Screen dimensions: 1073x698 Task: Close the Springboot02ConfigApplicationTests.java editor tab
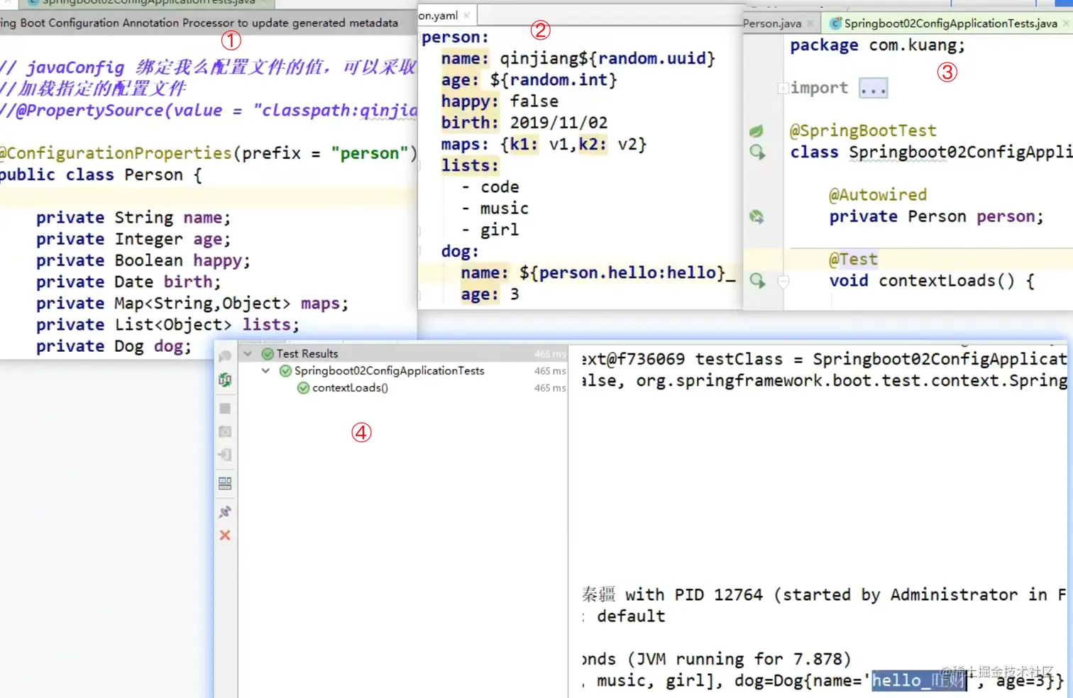(x=1066, y=23)
